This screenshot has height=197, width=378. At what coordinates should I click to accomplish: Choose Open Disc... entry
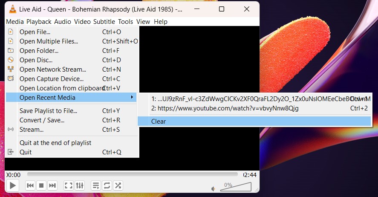pyautogui.click(x=72, y=60)
